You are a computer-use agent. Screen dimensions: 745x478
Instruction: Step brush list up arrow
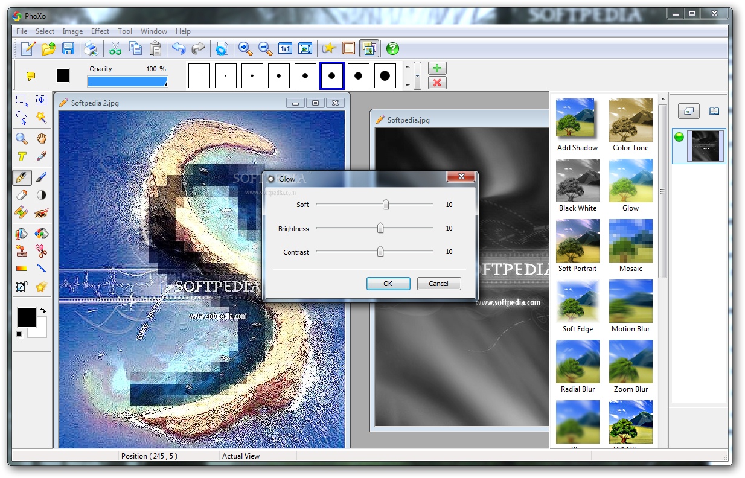408,66
